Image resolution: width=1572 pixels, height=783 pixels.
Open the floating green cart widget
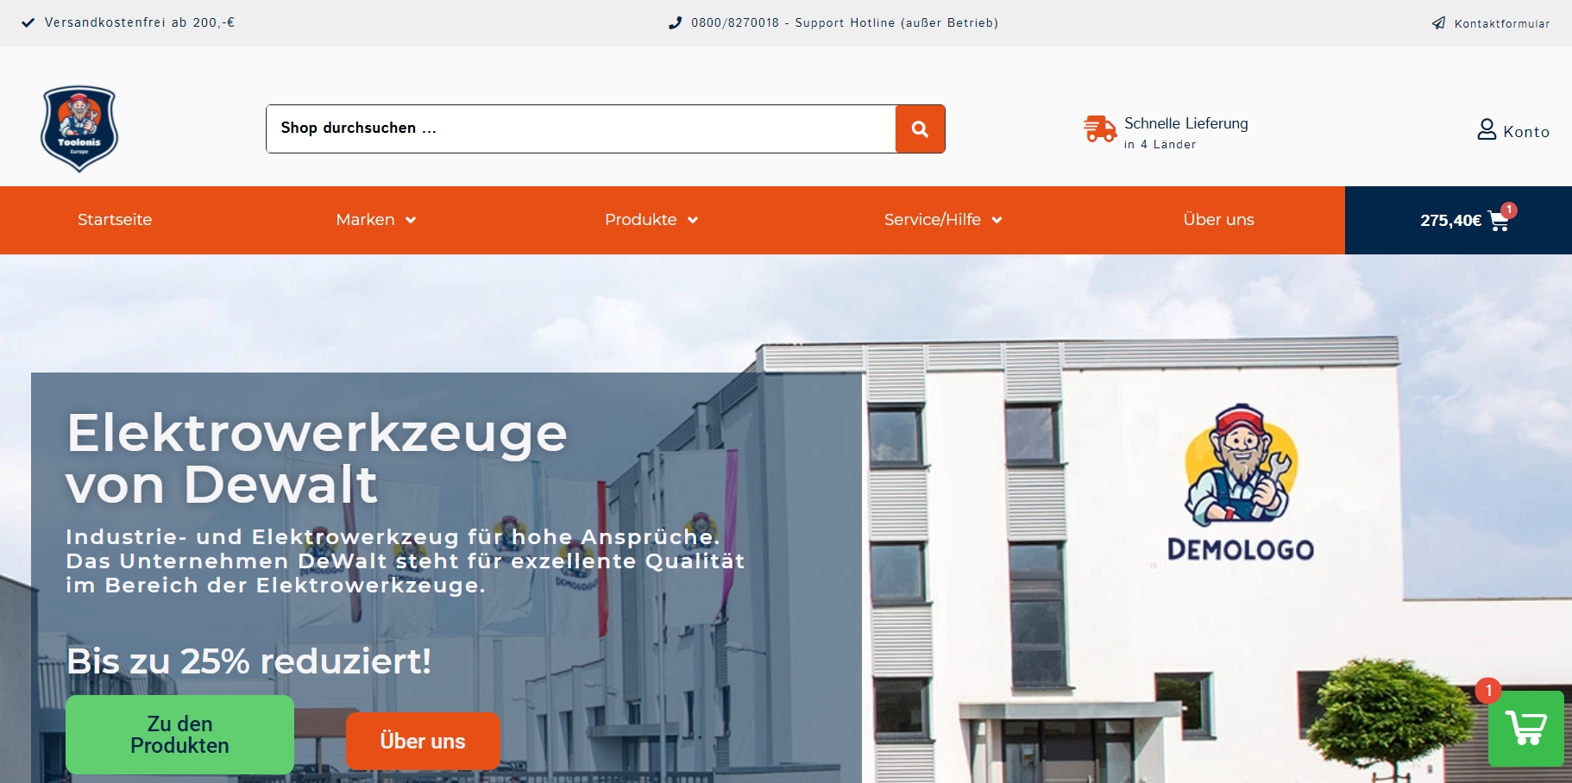(x=1525, y=728)
